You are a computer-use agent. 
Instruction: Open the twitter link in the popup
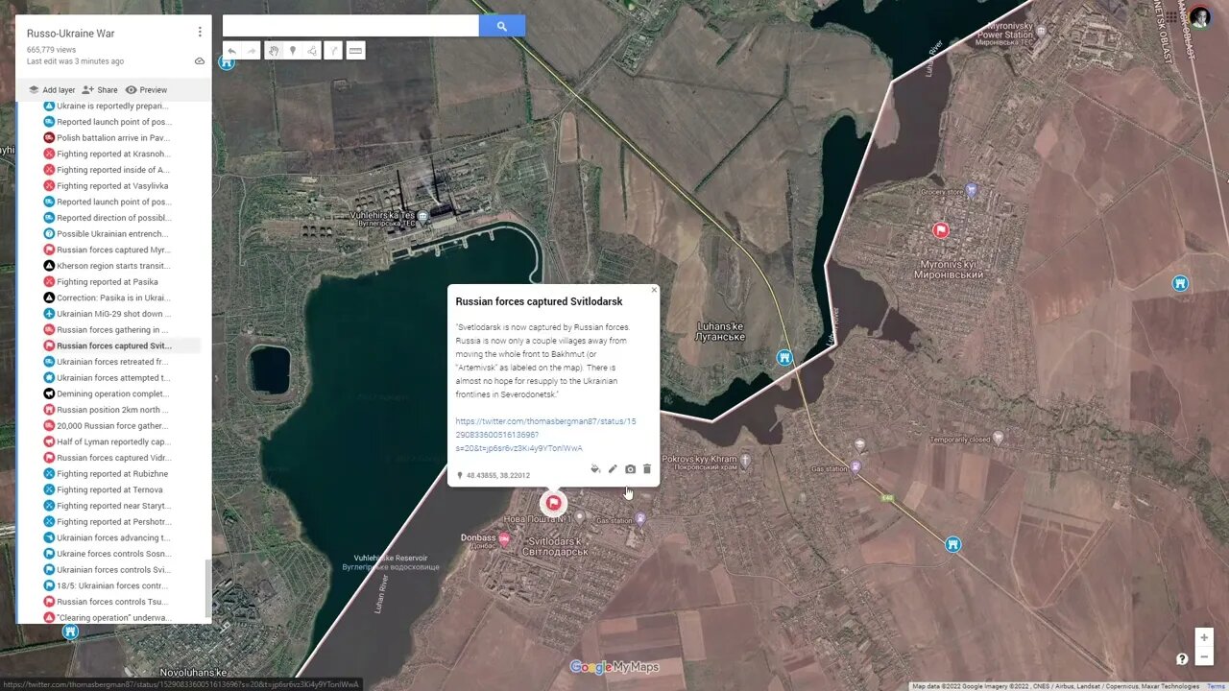545,434
